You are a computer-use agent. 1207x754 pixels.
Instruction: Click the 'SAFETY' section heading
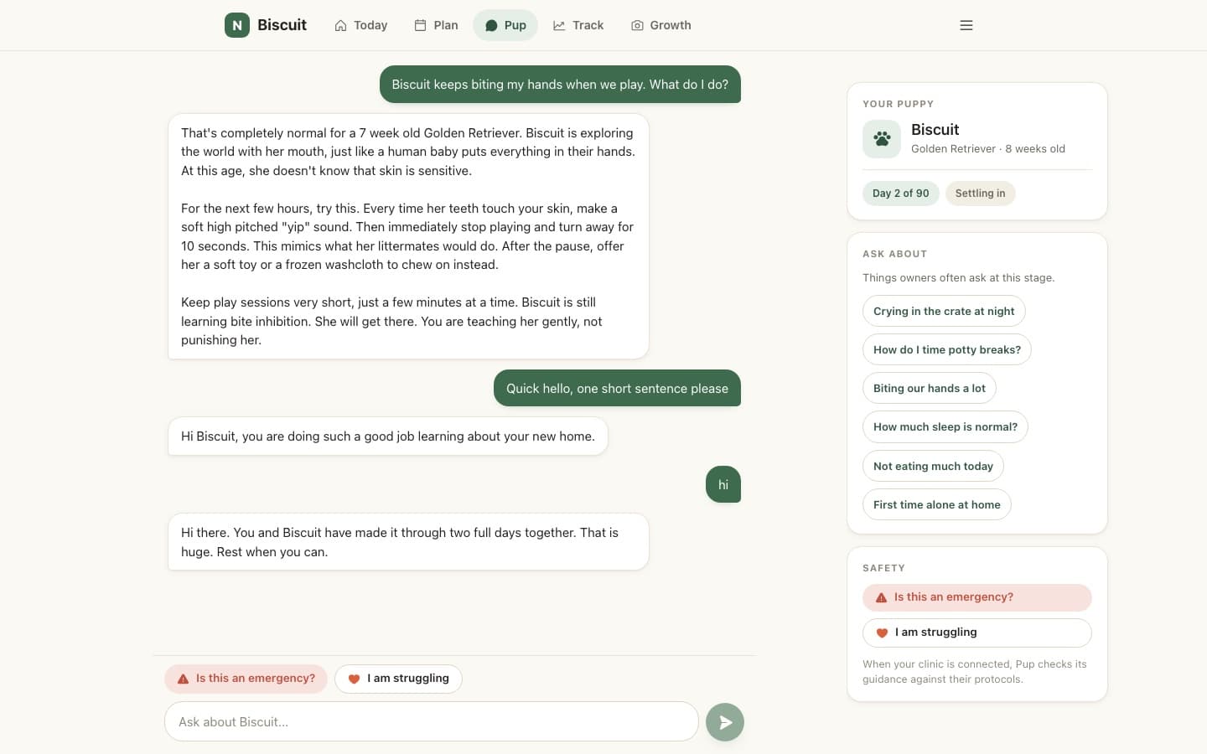[883, 568]
